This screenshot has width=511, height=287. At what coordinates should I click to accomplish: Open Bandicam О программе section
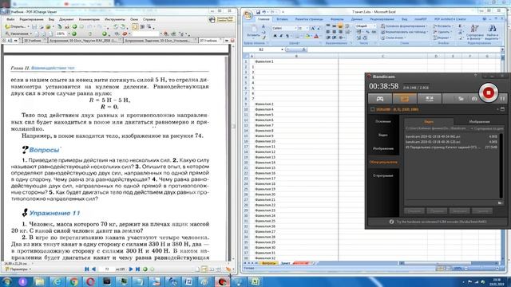[x=383, y=175]
